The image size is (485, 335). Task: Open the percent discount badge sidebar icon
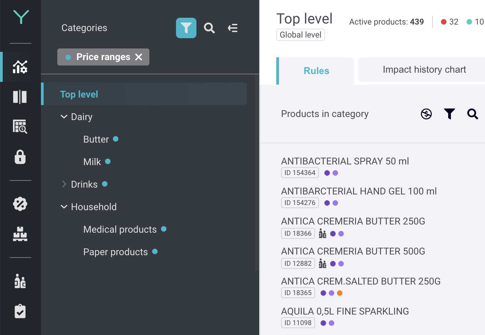coord(20,204)
